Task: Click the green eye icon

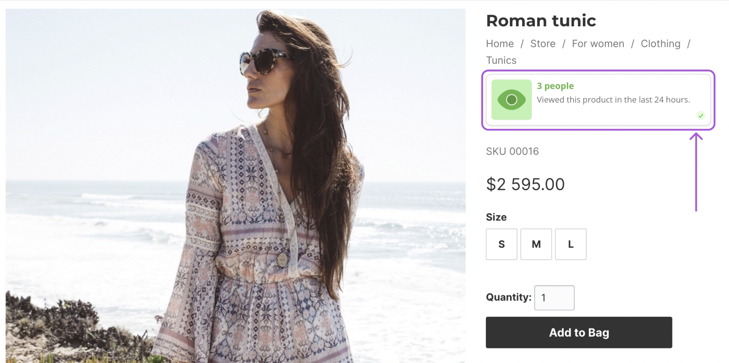Action: tap(511, 100)
